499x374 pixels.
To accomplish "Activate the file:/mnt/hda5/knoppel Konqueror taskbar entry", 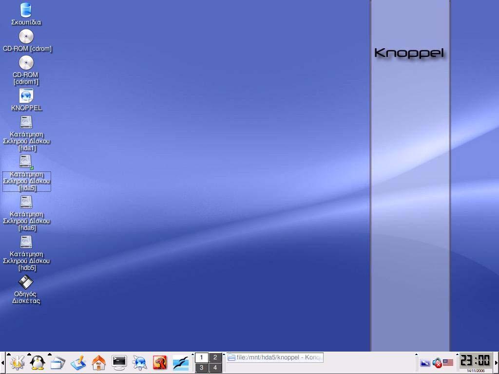I will 275,357.
